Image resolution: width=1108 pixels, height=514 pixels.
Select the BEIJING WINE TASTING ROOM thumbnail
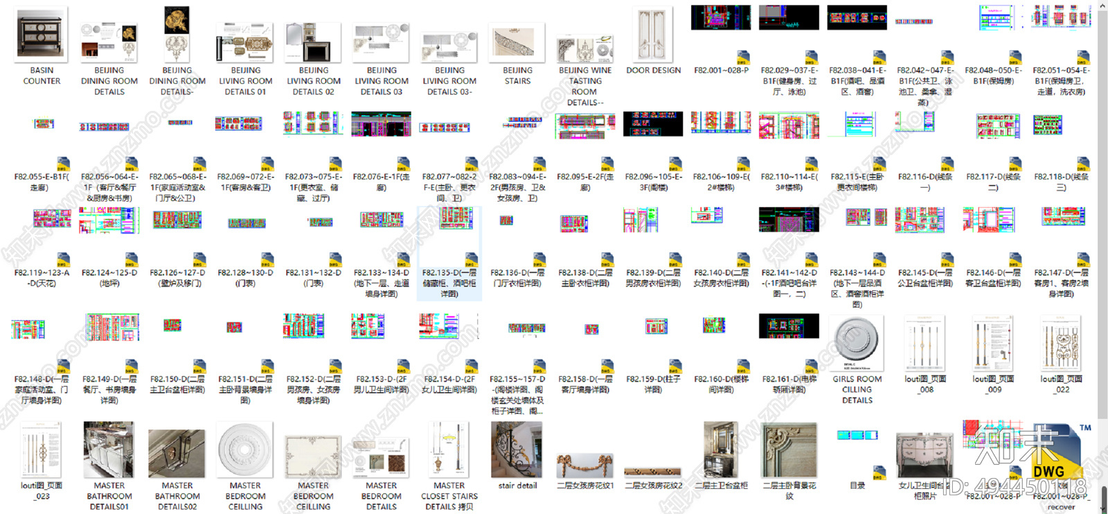tap(585, 50)
